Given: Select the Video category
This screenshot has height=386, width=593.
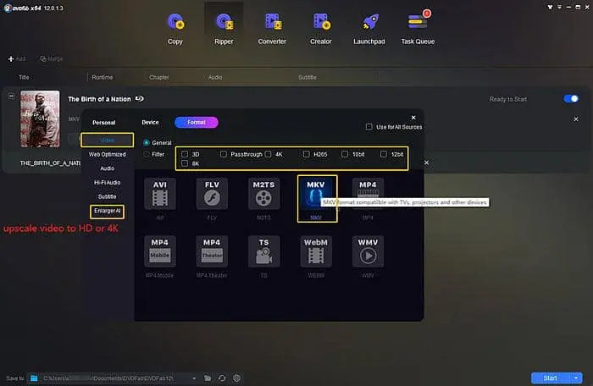Looking at the screenshot, I should pyautogui.click(x=107, y=140).
